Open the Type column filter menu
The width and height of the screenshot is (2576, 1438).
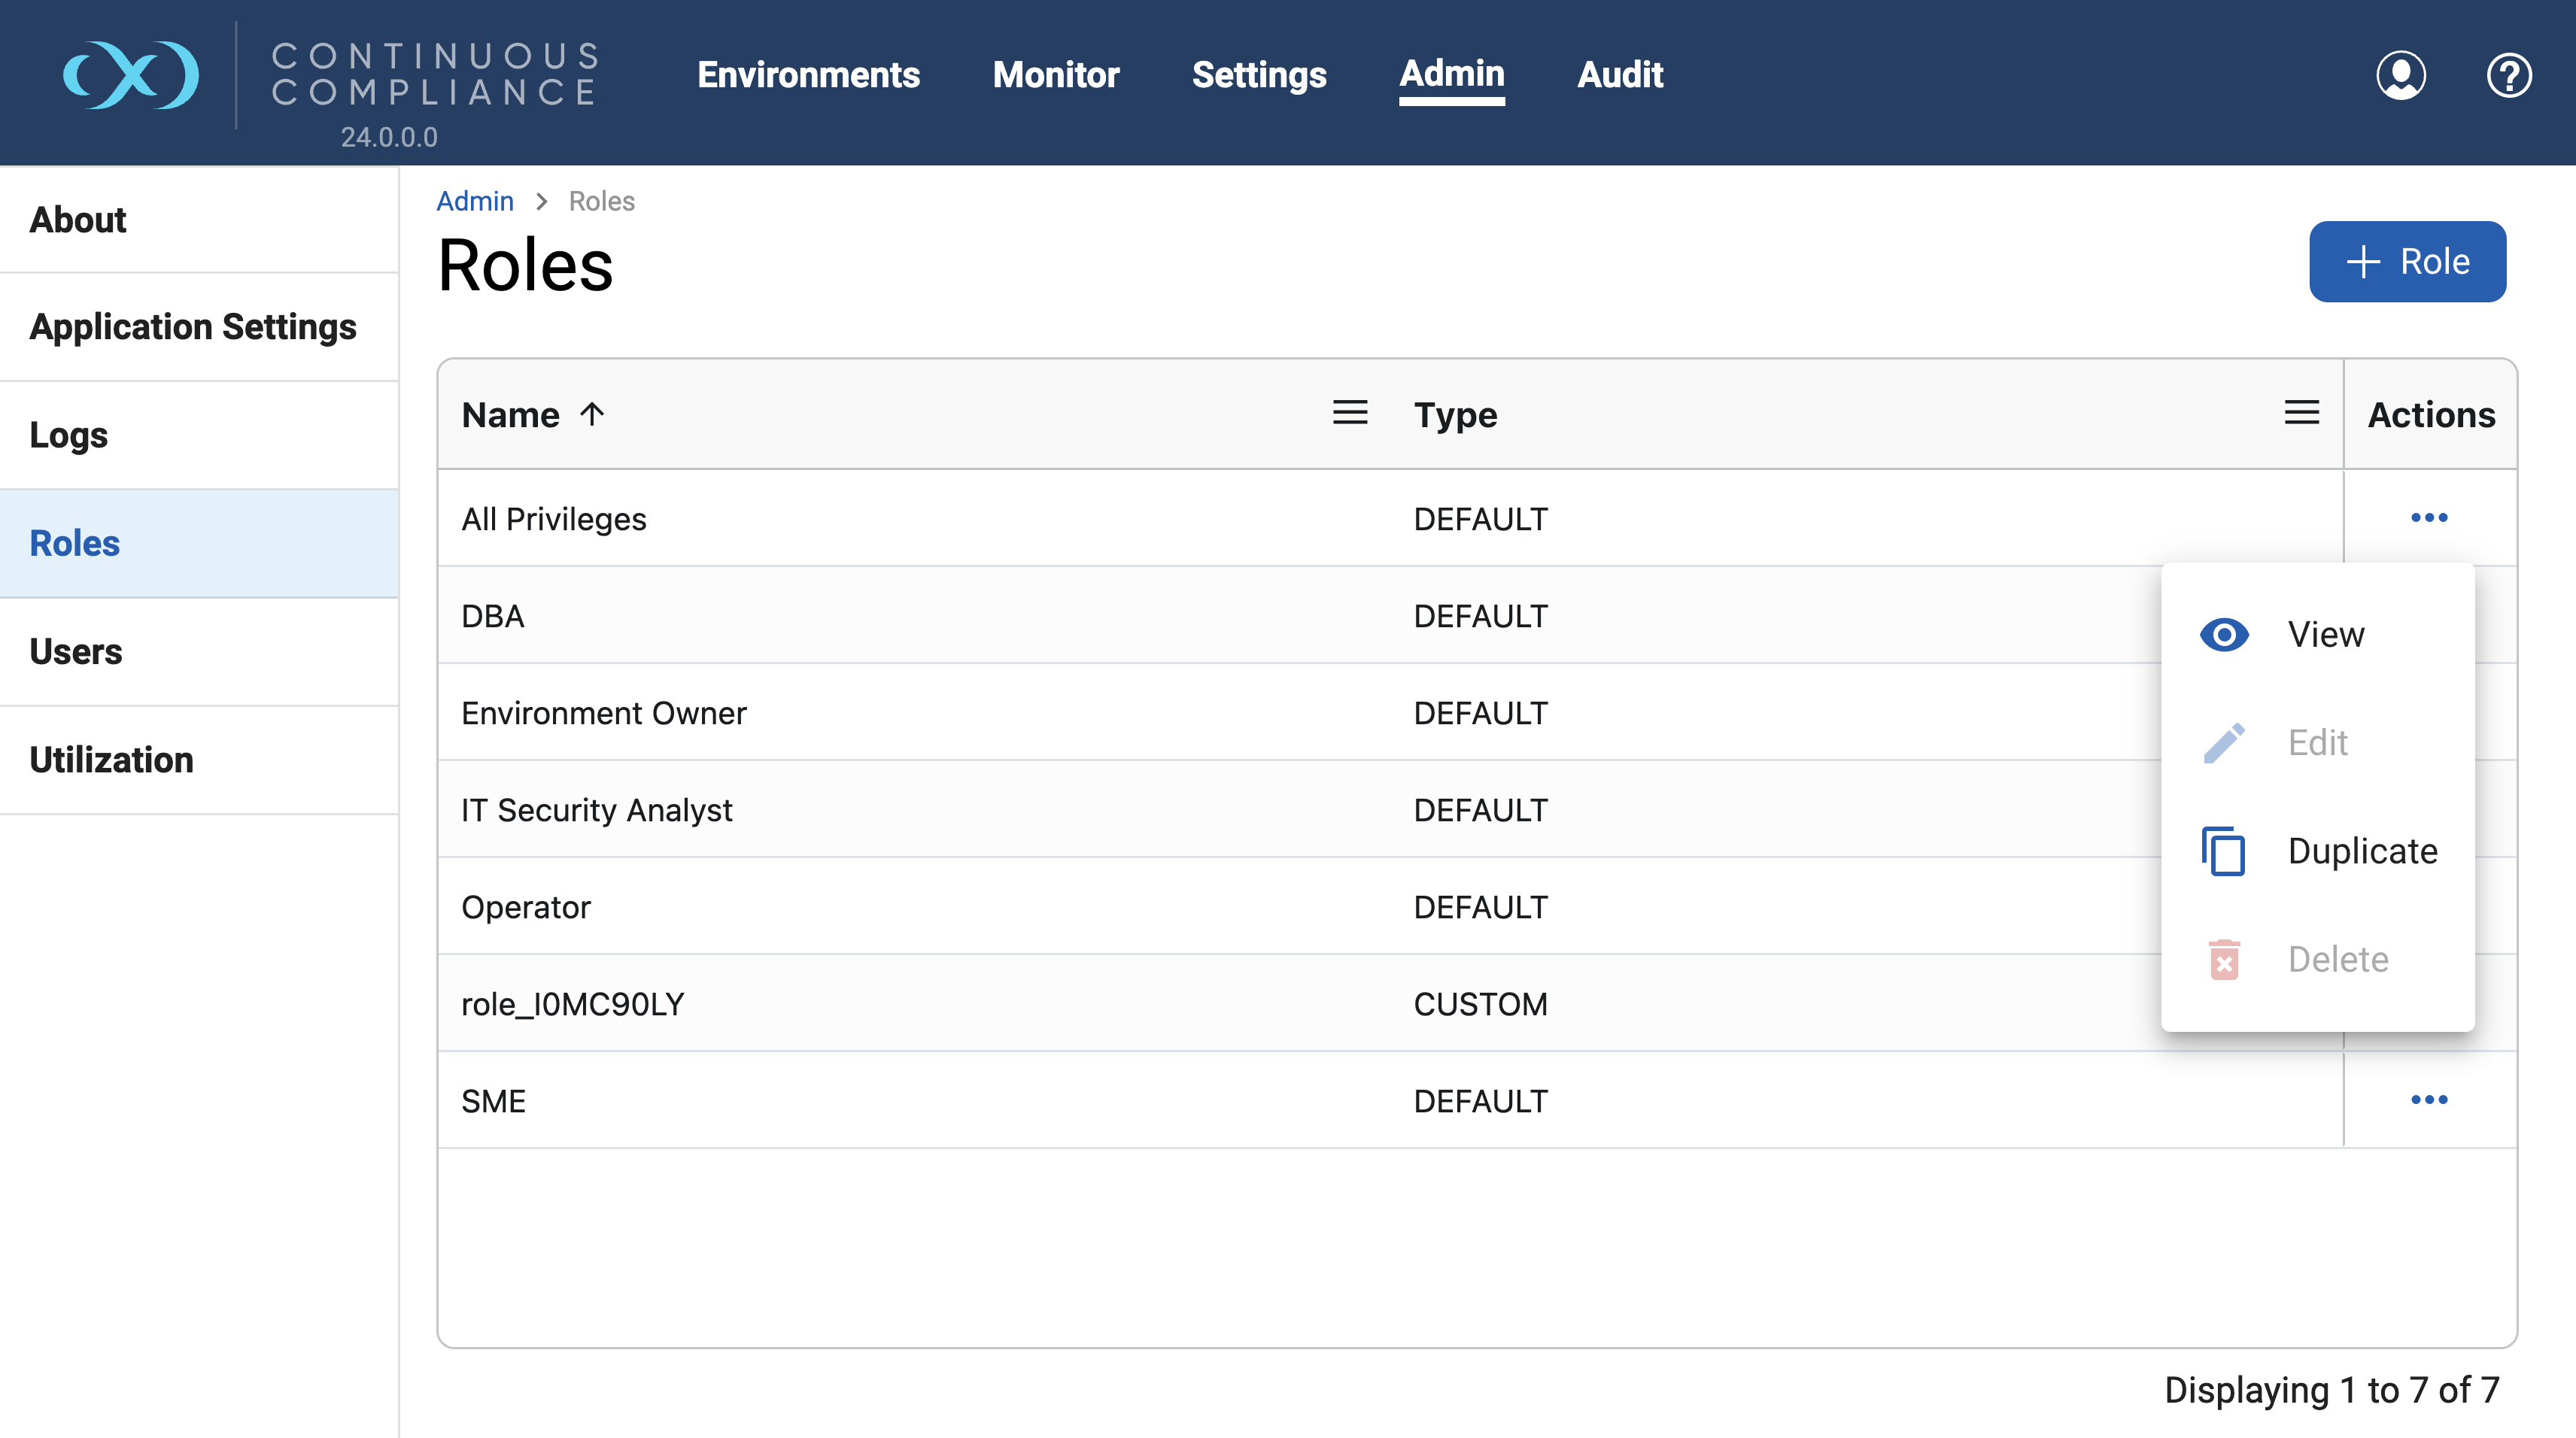coord(2301,413)
